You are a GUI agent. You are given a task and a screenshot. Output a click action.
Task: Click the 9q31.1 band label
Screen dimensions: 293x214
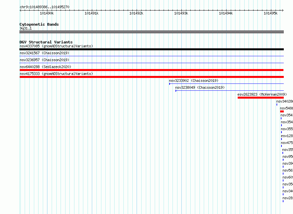(26, 28)
